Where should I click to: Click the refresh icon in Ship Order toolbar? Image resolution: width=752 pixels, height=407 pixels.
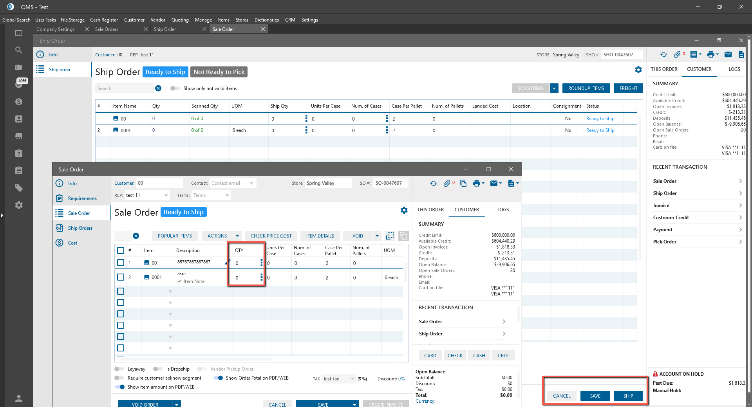pos(663,55)
